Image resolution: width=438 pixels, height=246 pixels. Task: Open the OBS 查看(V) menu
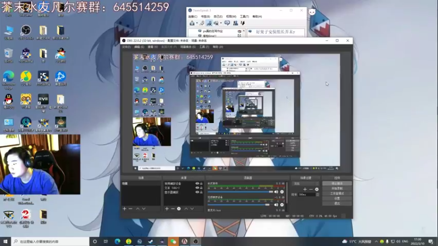[153, 47]
